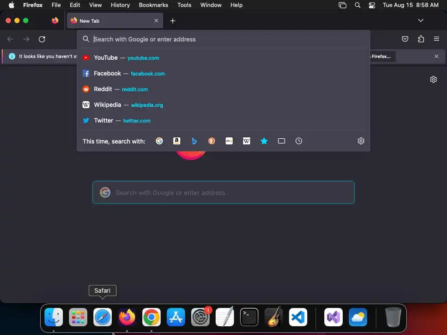Search this time with Wikipedia icon
The image size is (447, 335).
pyautogui.click(x=247, y=141)
